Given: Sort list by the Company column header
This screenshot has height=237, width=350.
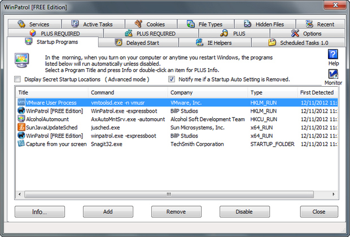Looking at the screenshot, I should 208,92.
